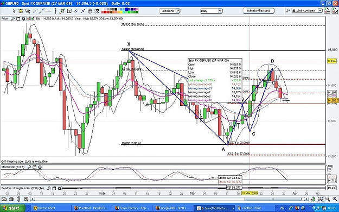
Task: Click the alert bell icon
Action: (21, 11)
